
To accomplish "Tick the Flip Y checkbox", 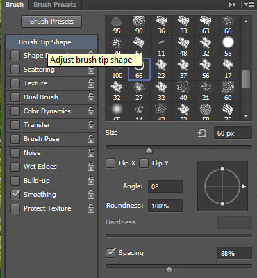I will tap(144, 163).
